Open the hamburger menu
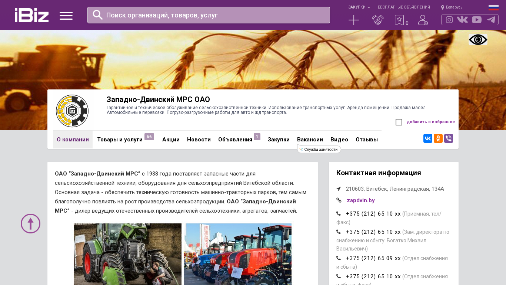Screen dimensions: 506x285 (x=66, y=16)
